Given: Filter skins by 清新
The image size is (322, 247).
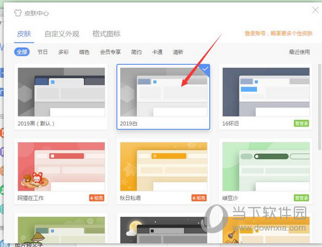Looking at the screenshot, I should pyautogui.click(x=178, y=52).
